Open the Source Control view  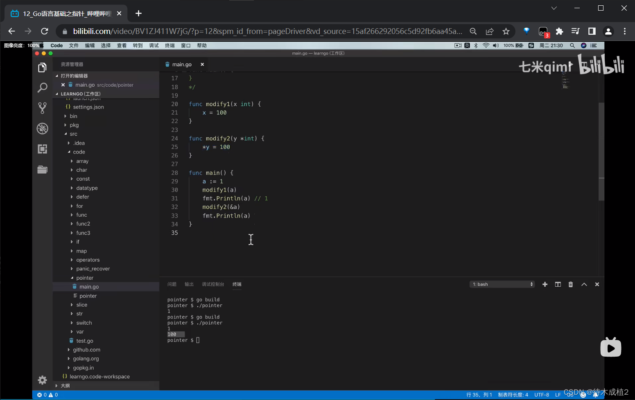click(x=42, y=108)
